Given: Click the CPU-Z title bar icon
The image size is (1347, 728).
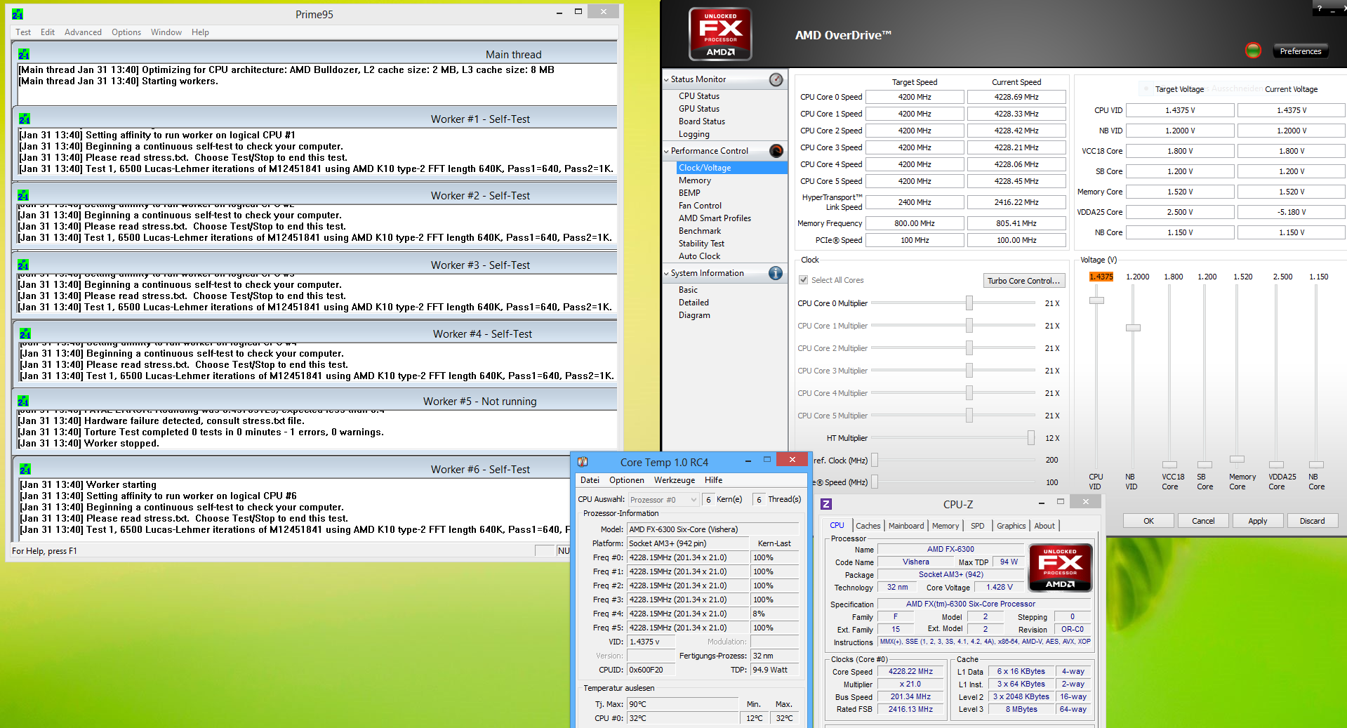Looking at the screenshot, I should coord(826,504).
